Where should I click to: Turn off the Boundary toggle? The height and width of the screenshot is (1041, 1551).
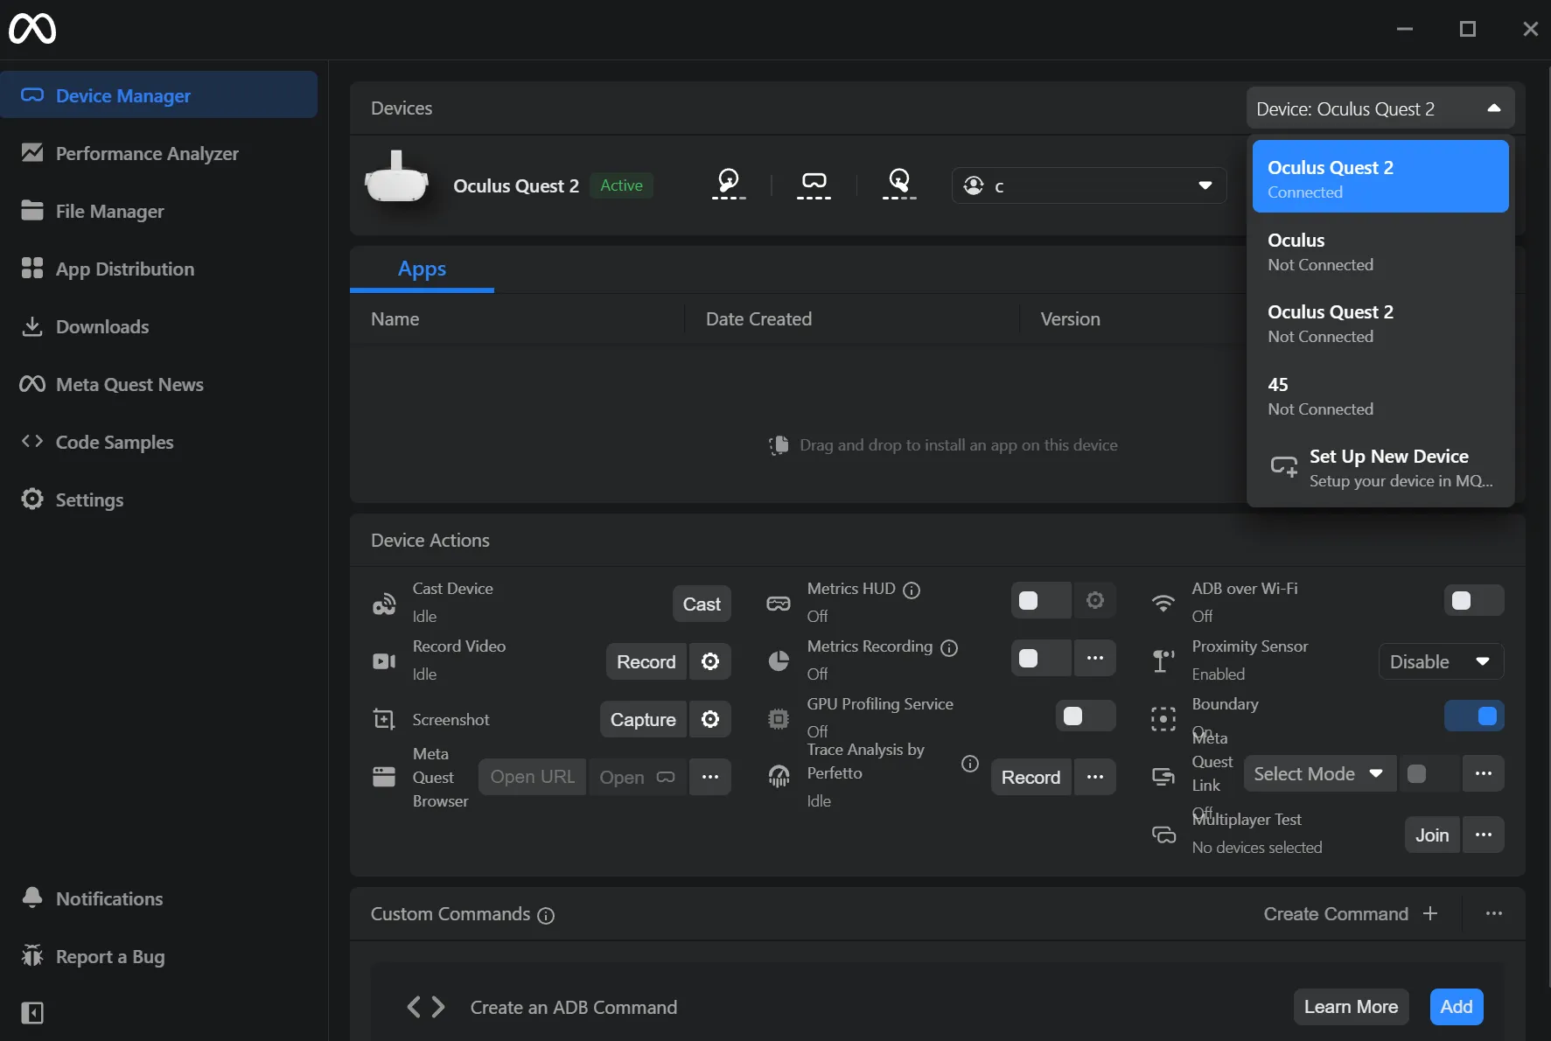1473,716
